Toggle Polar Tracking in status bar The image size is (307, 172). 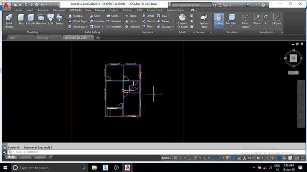coord(195,158)
